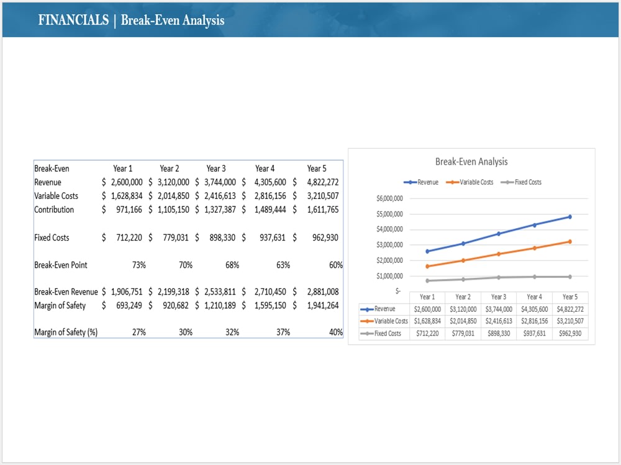Click $2,600,000 in the chart data table

[x=427, y=309]
